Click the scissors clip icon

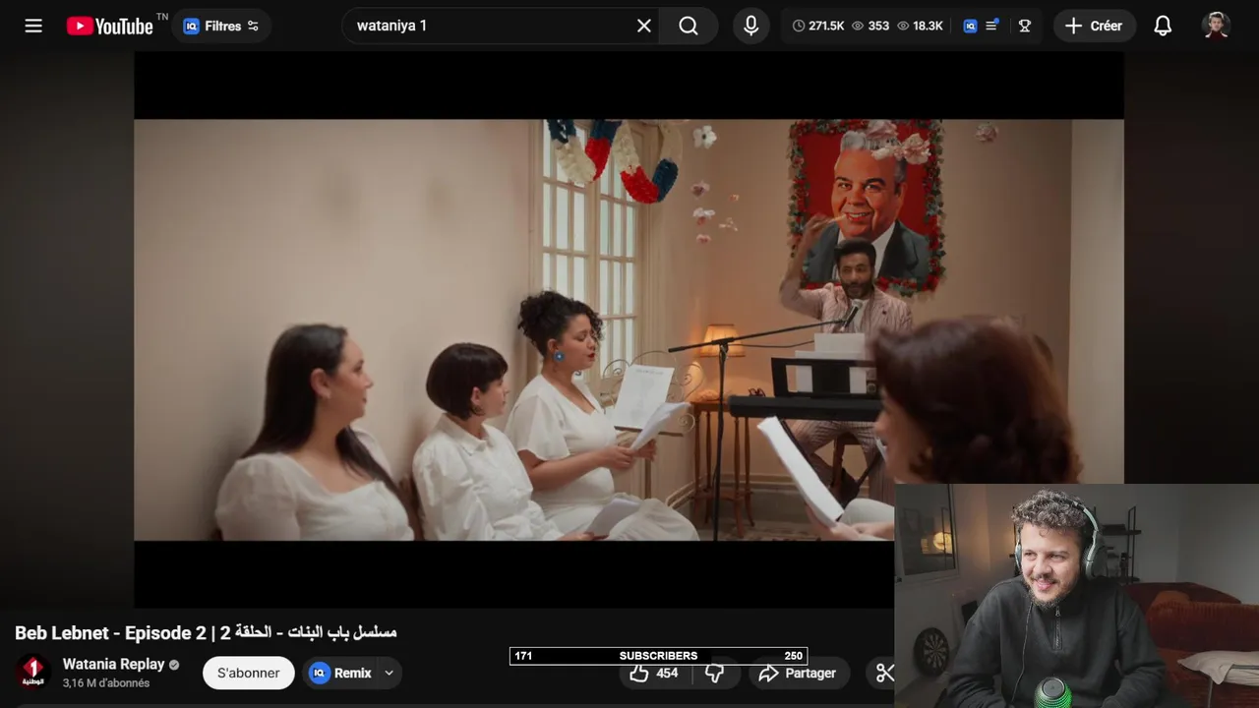pos(884,674)
